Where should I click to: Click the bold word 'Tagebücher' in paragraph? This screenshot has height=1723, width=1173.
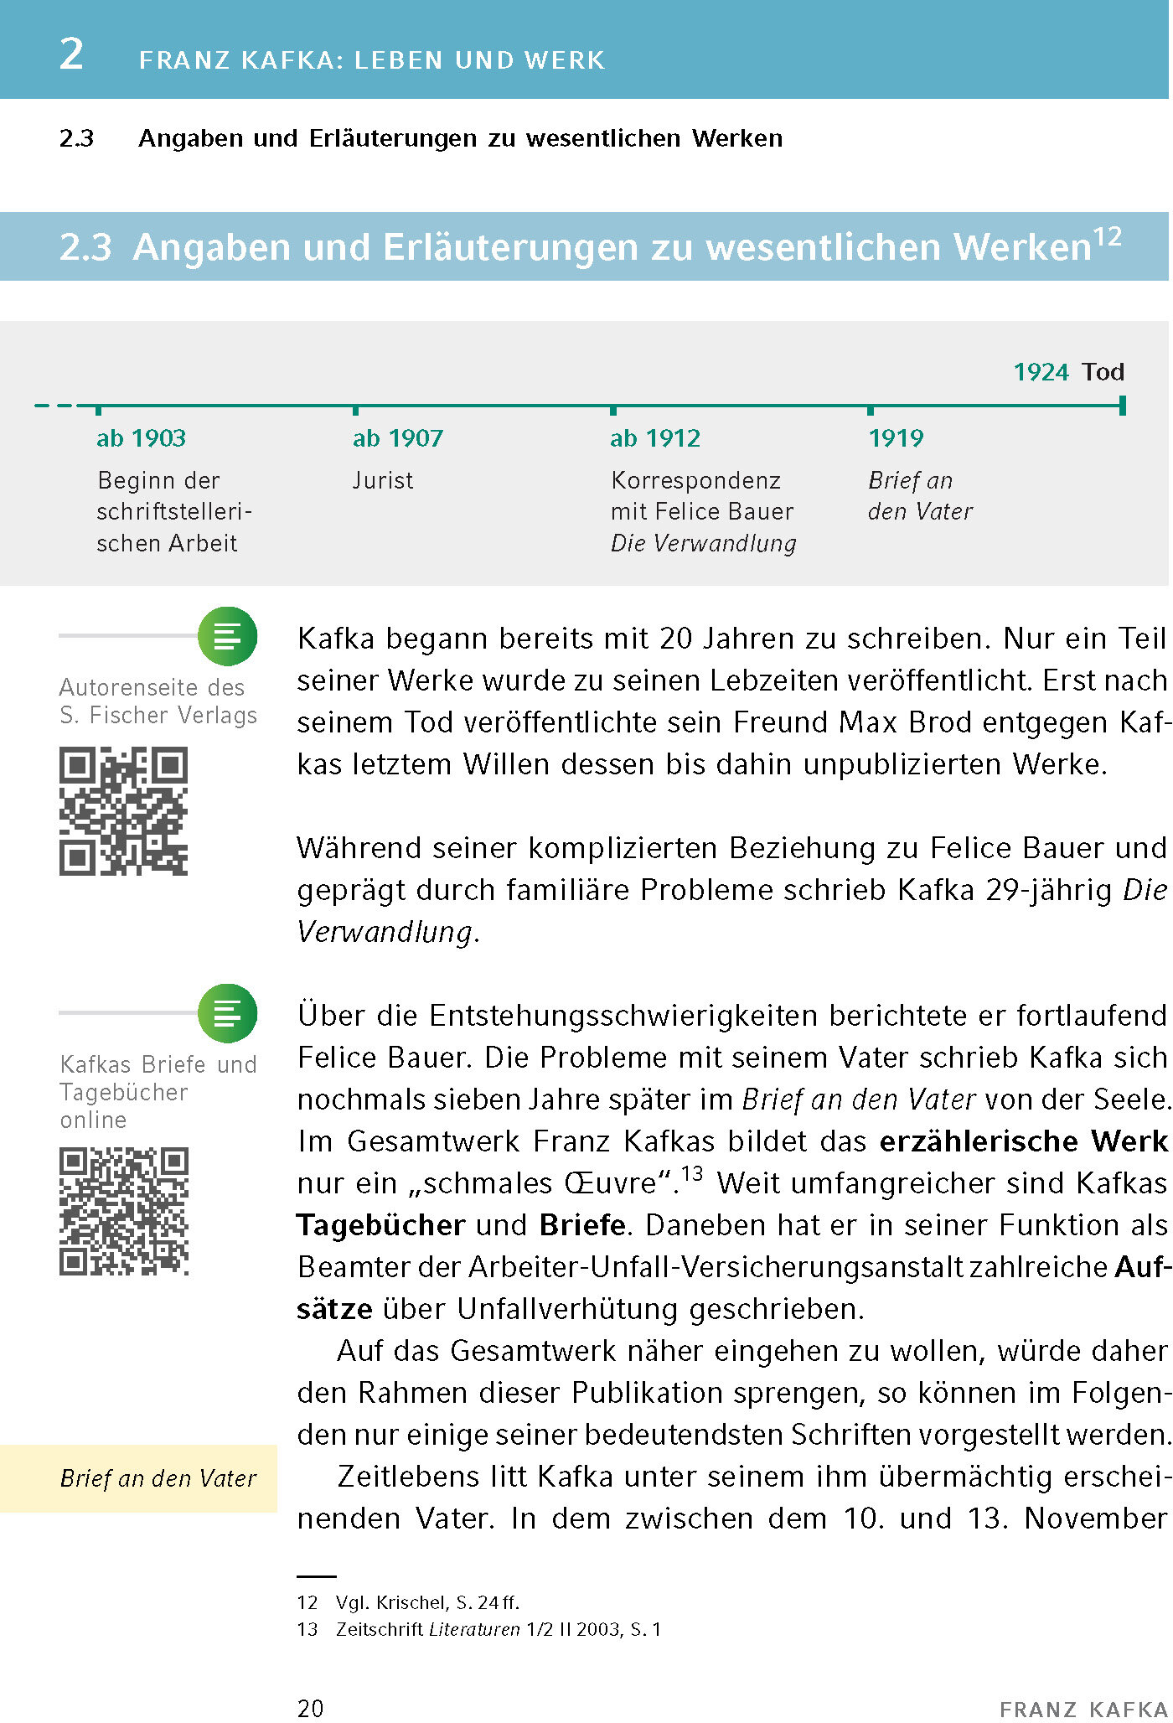pyautogui.click(x=380, y=1225)
